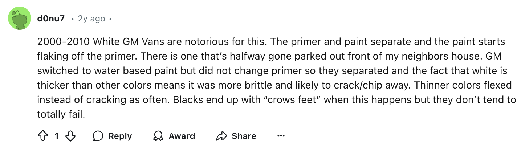Click the award ribbon icon
Screen dimensions: 517x159
(x=158, y=136)
